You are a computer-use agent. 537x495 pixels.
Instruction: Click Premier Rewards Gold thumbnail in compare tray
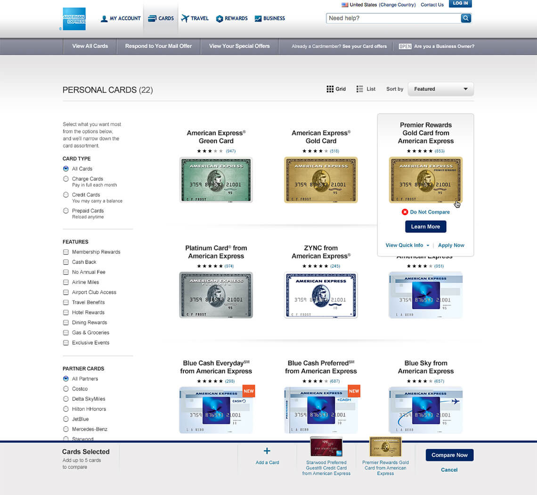[x=385, y=446]
